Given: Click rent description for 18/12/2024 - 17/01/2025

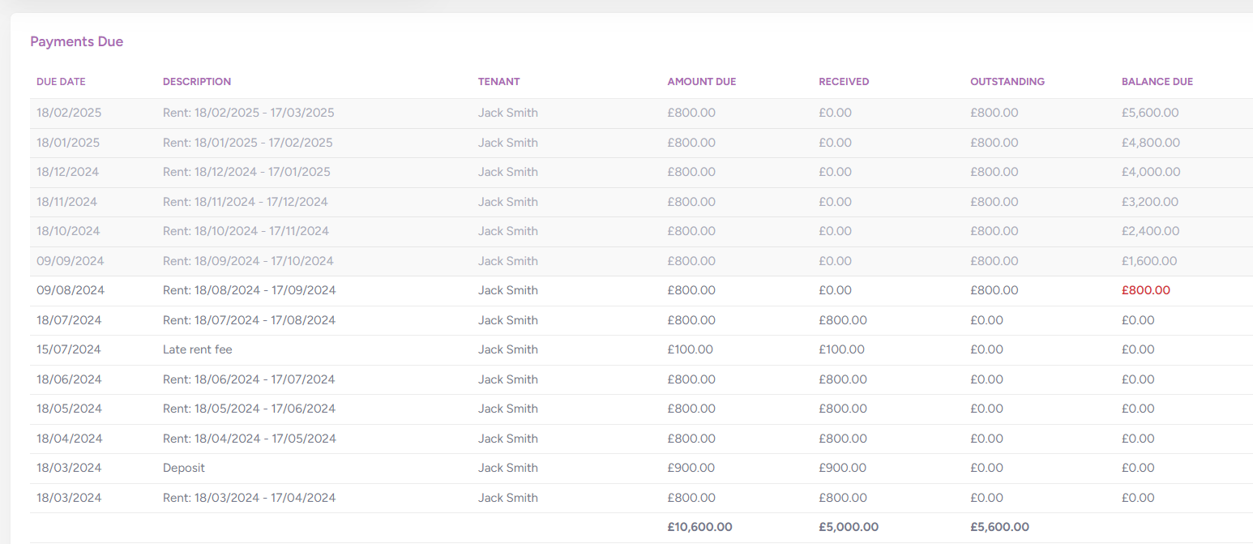Looking at the screenshot, I should pos(246,172).
